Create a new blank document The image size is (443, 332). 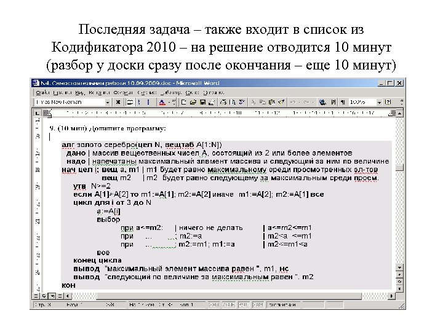click(183, 102)
